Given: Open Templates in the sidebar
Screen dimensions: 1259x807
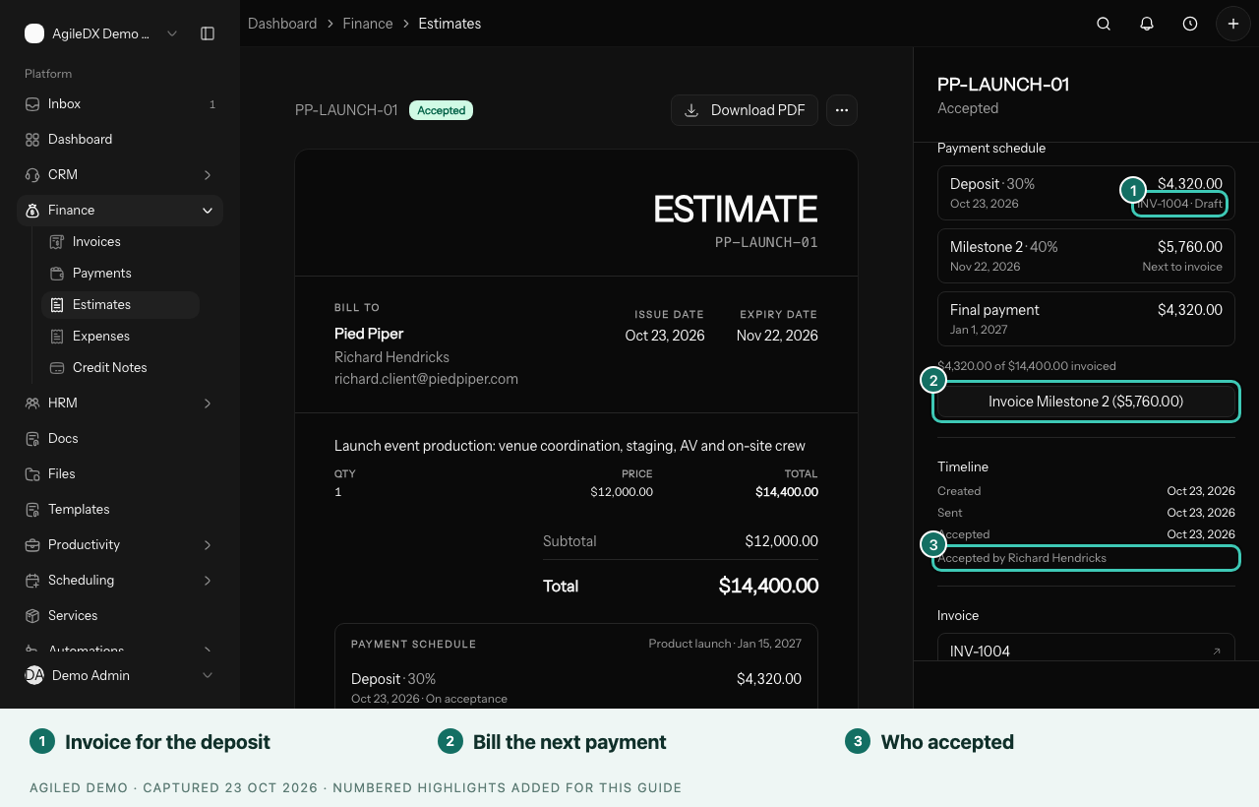Looking at the screenshot, I should 120,510.
